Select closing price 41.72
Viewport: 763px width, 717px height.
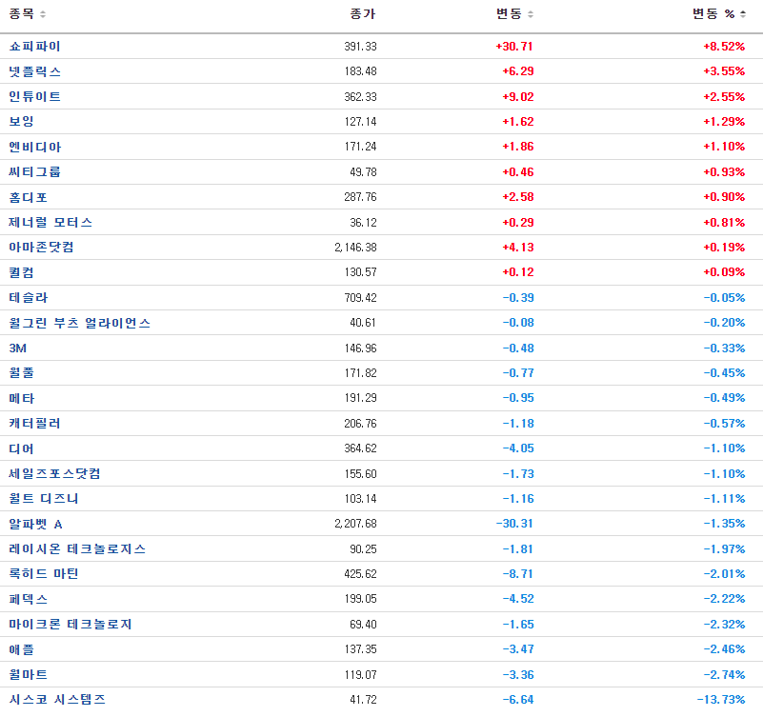363,700
